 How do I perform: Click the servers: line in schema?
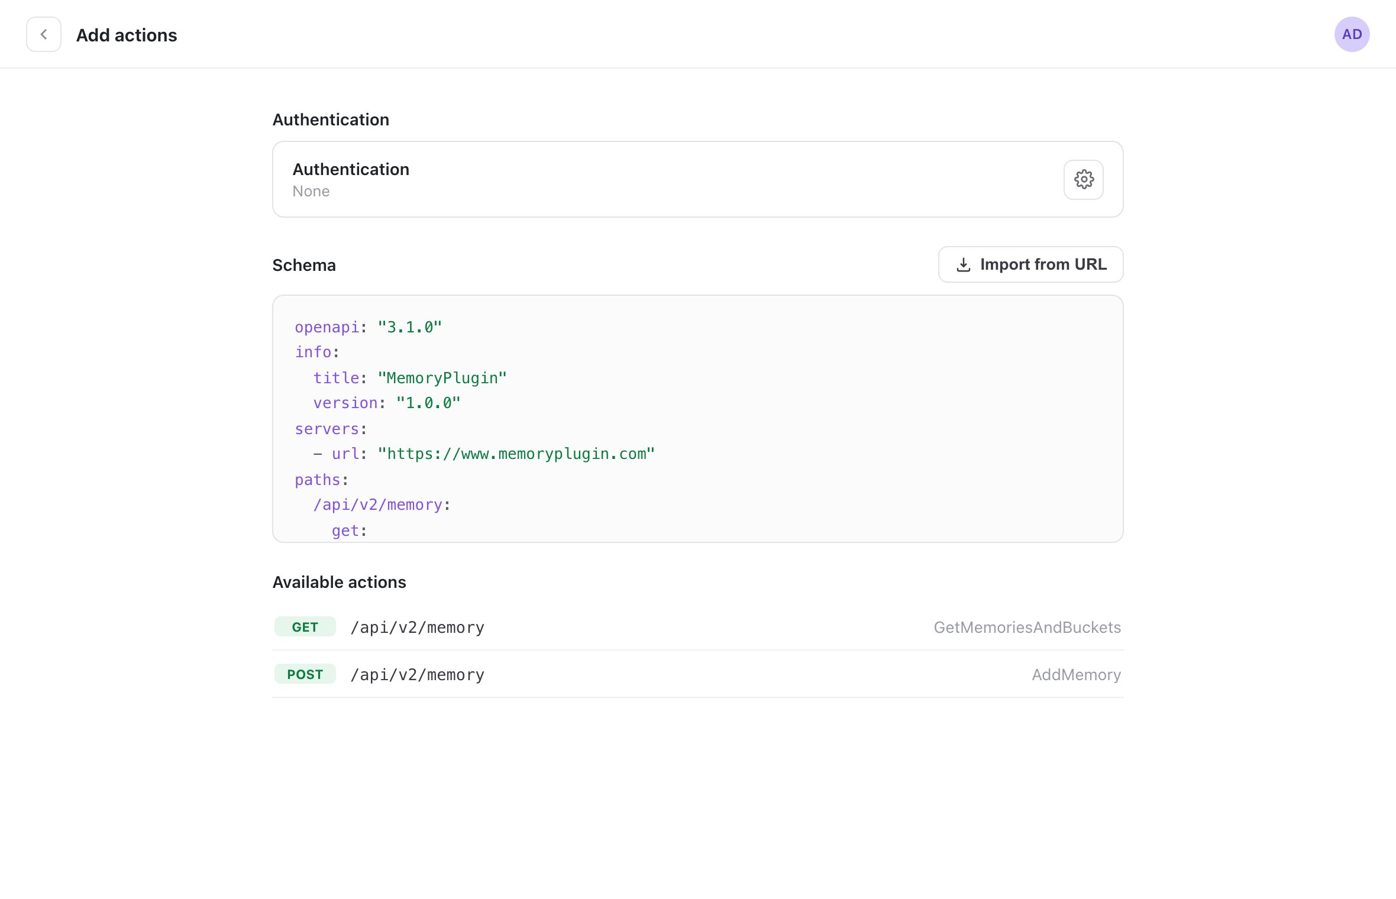pos(331,429)
